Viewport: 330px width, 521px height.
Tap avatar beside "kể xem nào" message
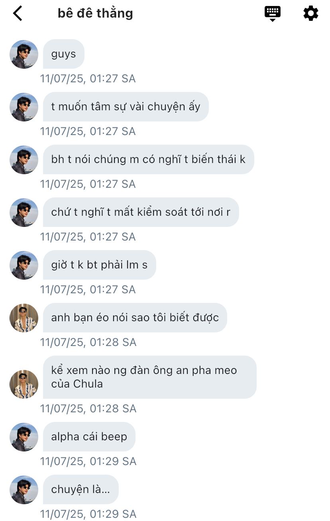24,384
